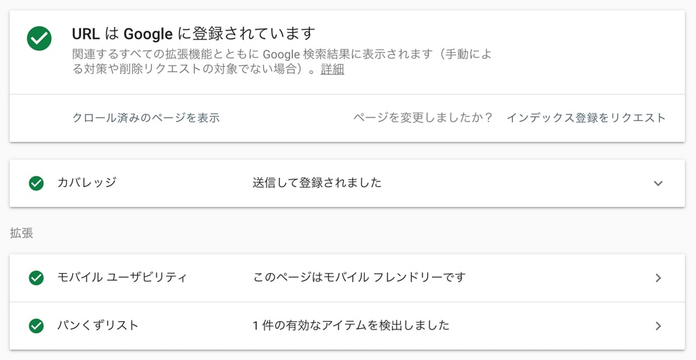
Task: Click the 拡張 section header
Action: 22,233
